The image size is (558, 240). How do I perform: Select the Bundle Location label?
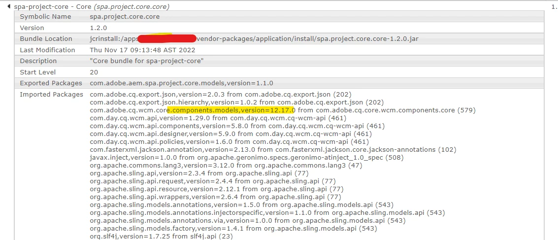click(46, 39)
